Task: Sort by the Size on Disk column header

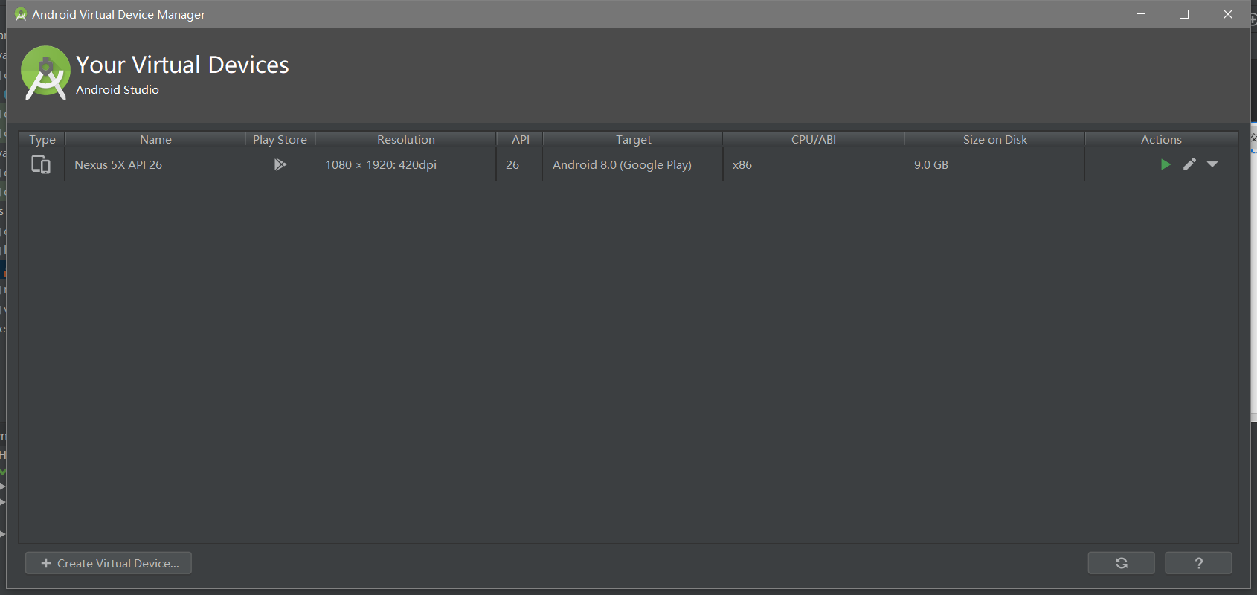Action: [994, 139]
